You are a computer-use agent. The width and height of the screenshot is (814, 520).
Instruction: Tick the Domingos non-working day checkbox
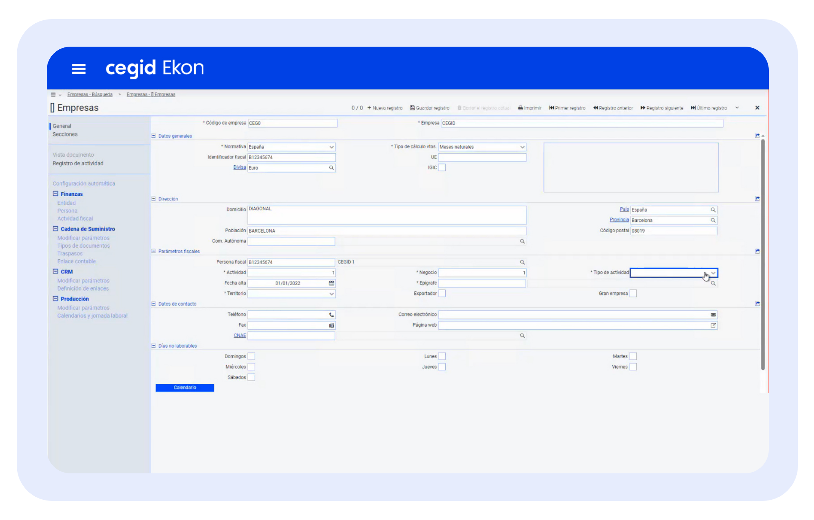pos(251,356)
